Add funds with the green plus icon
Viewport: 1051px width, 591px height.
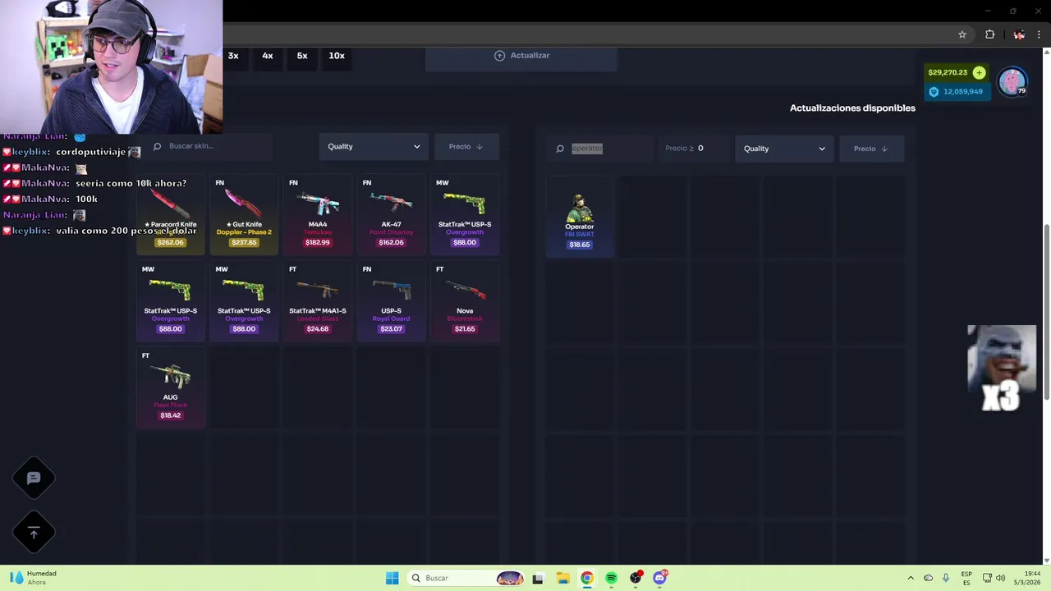(979, 73)
